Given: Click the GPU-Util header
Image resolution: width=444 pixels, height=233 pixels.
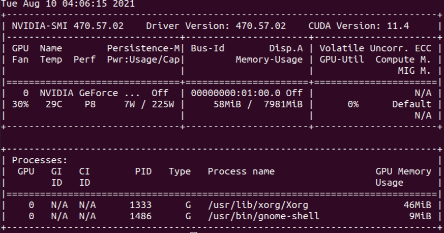Looking at the screenshot, I should (x=342, y=60).
